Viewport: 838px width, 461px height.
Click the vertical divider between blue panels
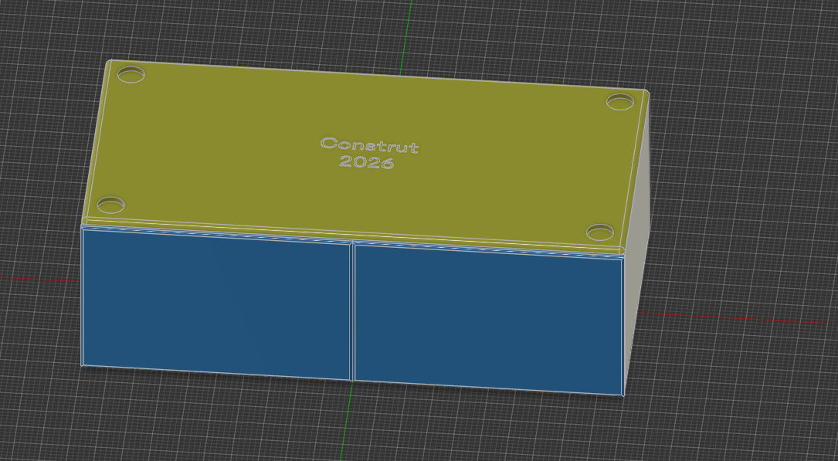353,311
